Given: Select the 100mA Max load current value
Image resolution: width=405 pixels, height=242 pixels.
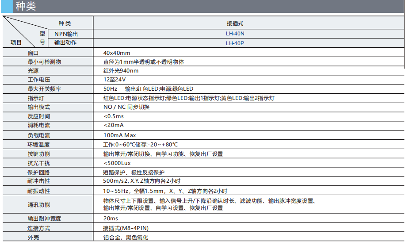Looking at the screenshot, I should (119, 135).
